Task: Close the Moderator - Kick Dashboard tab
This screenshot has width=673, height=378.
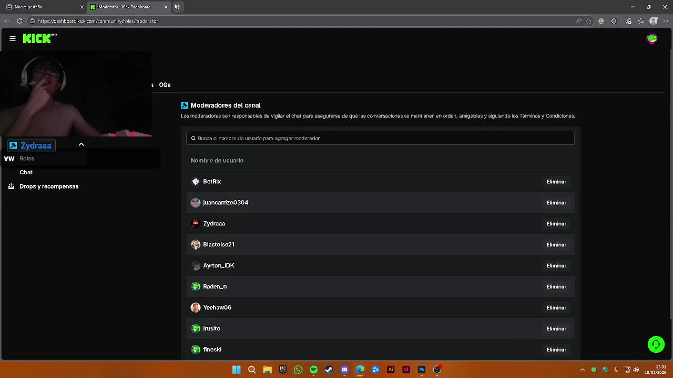Action: coord(166,7)
